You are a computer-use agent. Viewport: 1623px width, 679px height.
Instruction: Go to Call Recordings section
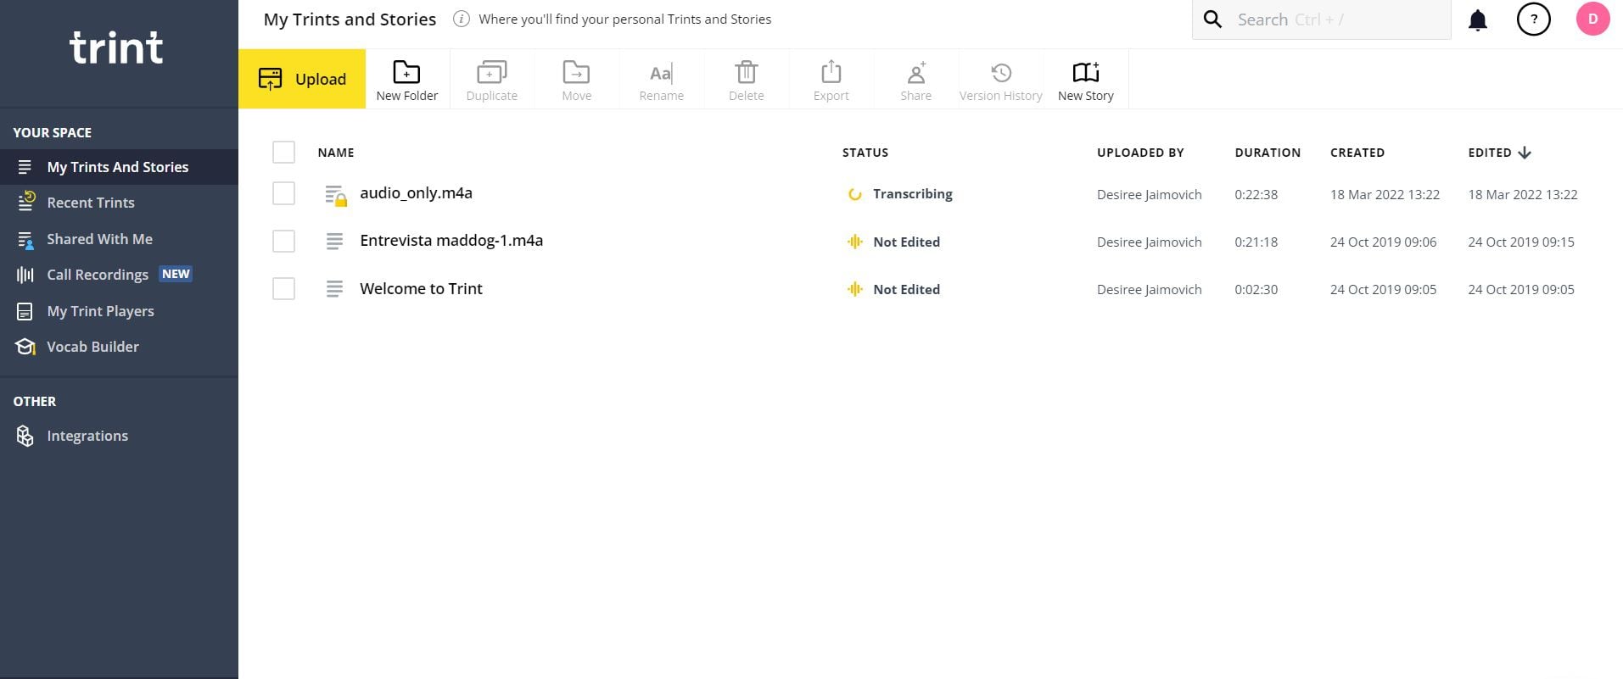pyautogui.click(x=98, y=275)
